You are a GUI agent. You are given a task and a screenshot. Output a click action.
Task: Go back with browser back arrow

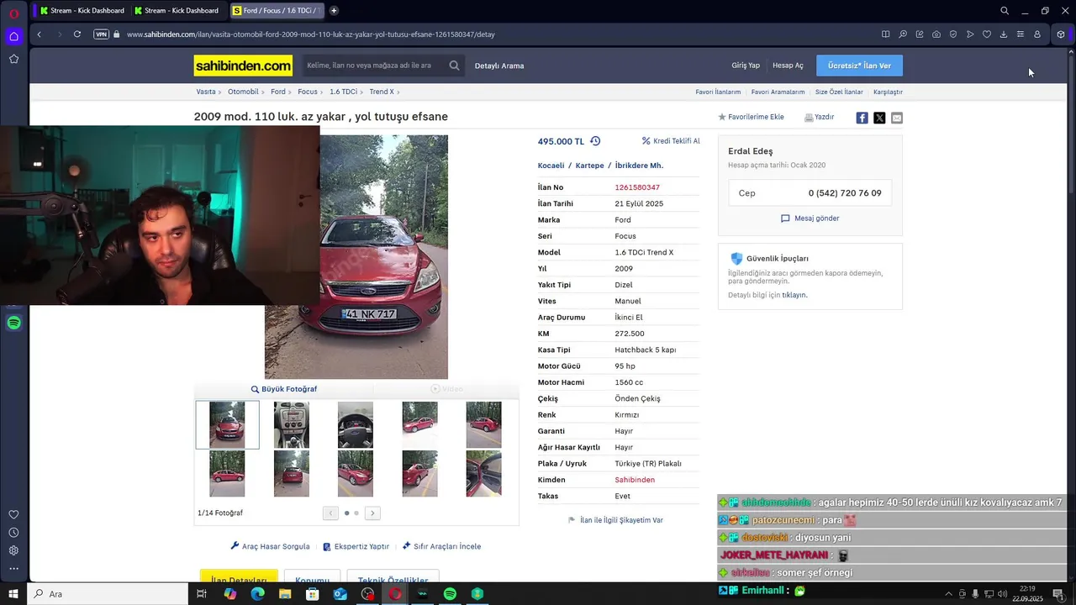click(40, 34)
